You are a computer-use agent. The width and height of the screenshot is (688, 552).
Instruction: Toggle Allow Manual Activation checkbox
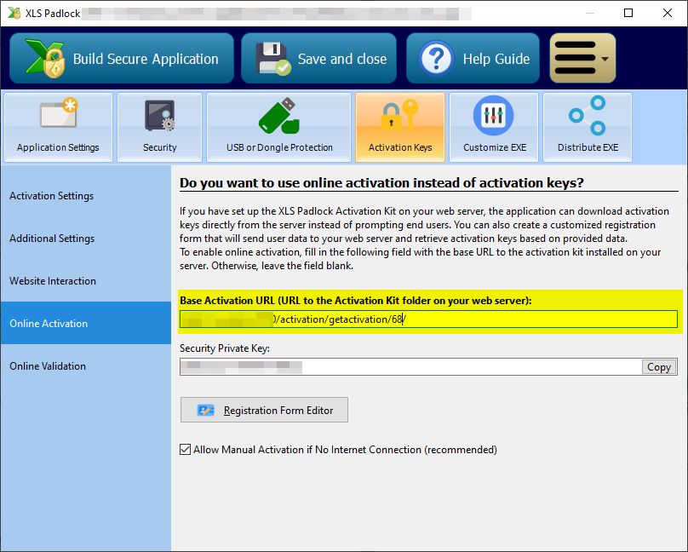pos(185,449)
